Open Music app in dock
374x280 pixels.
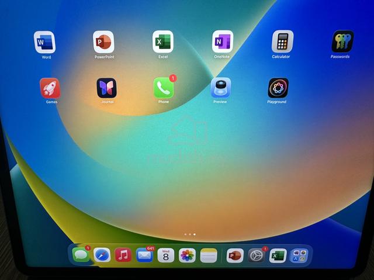123,255
